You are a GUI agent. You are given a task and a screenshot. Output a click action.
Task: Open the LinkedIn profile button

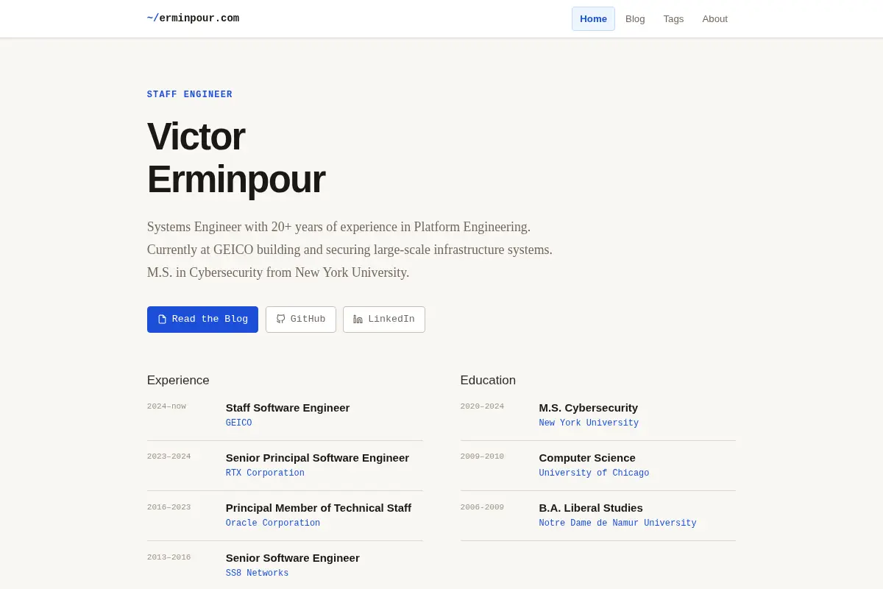(x=384, y=320)
